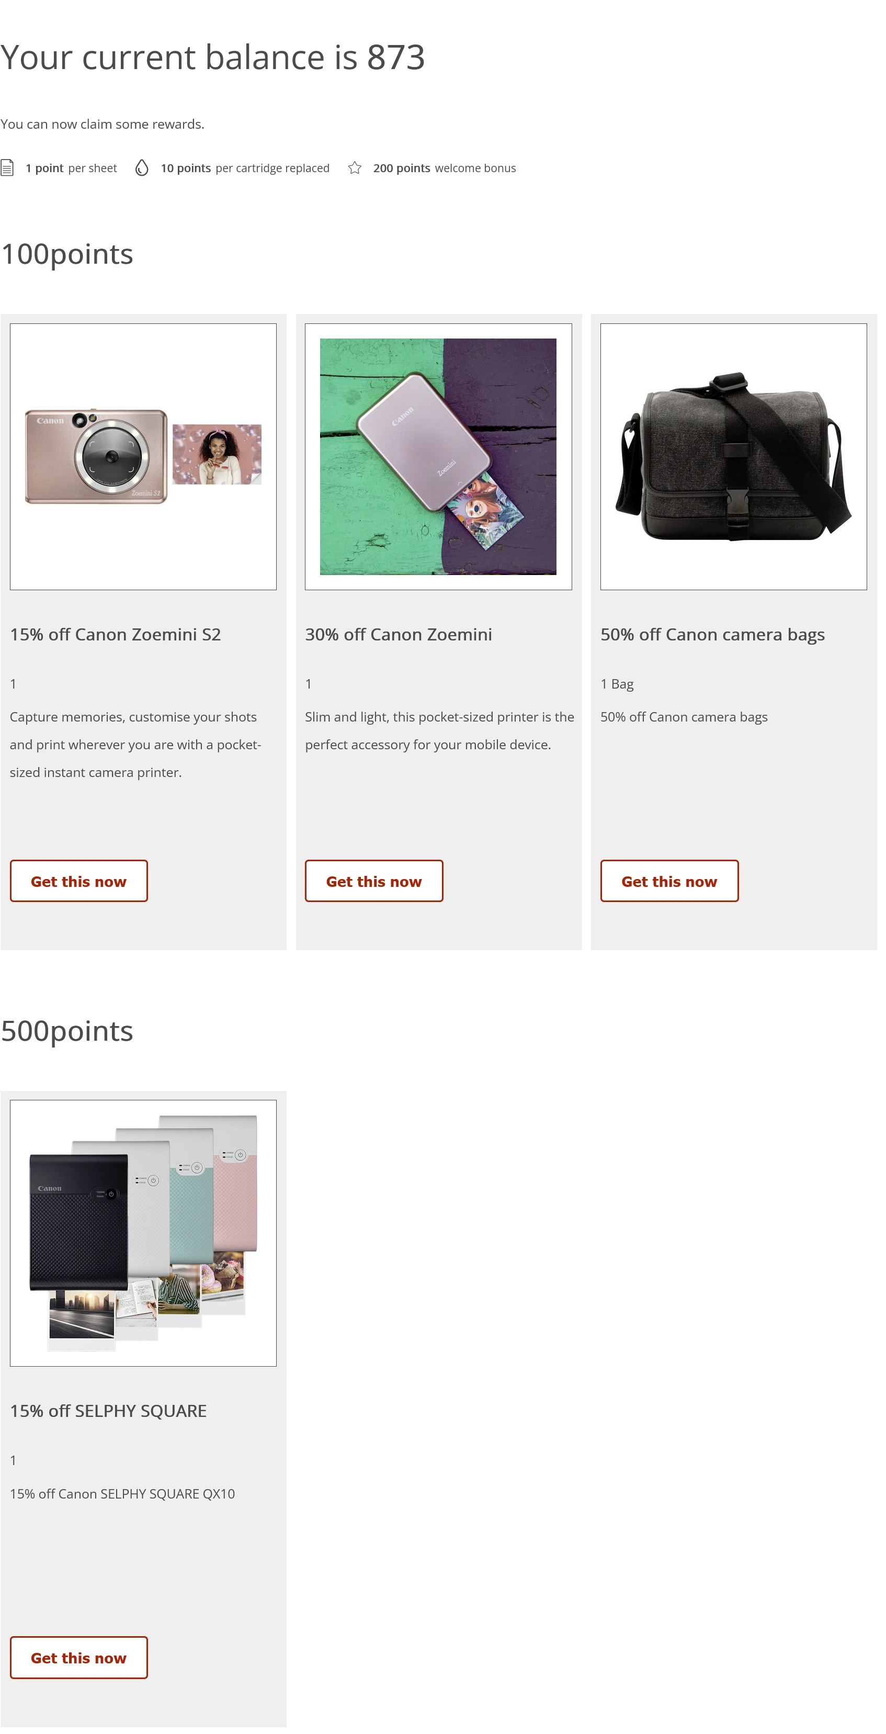The image size is (886, 1734).
Task: Click the current balance heading
Action: point(213,57)
